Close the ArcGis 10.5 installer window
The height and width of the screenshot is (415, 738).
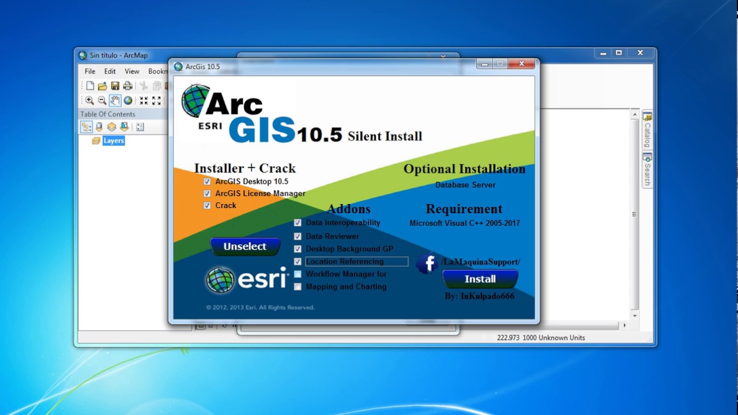[521, 64]
